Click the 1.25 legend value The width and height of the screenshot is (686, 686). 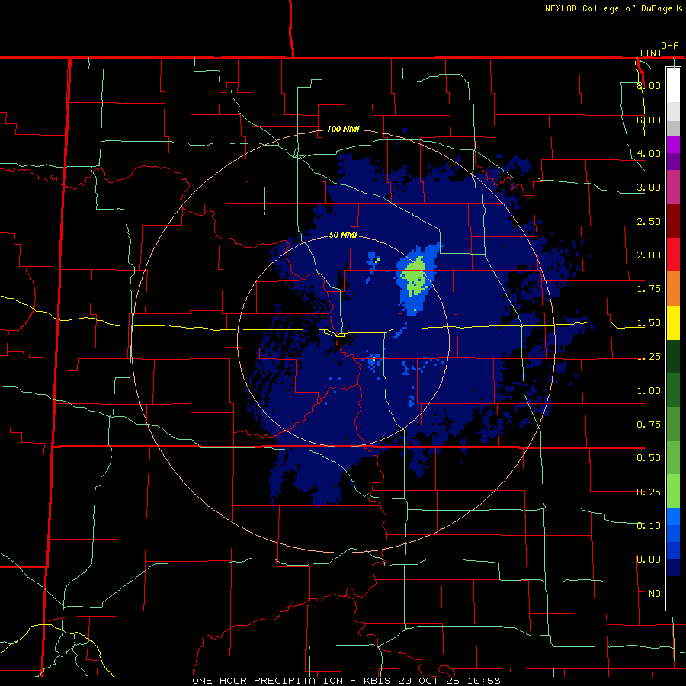click(649, 357)
